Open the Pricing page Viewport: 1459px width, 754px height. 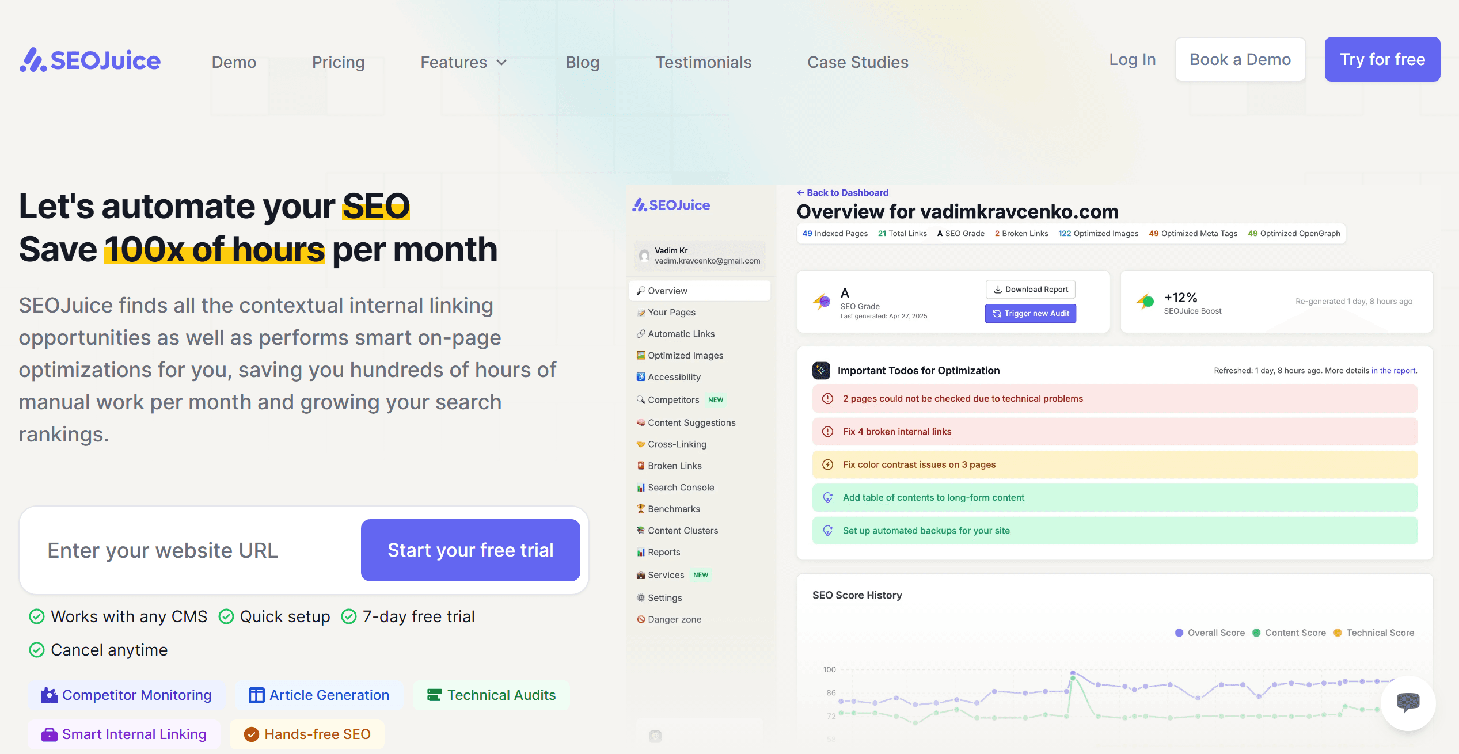[x=338, y=62]
